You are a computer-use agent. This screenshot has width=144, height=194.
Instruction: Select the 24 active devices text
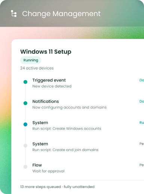37,68
